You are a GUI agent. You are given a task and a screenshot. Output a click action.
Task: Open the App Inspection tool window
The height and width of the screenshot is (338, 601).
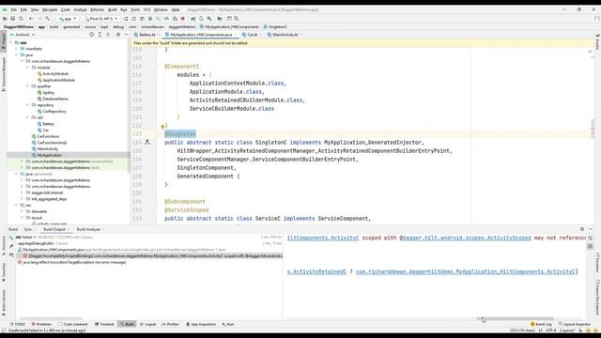201,324
